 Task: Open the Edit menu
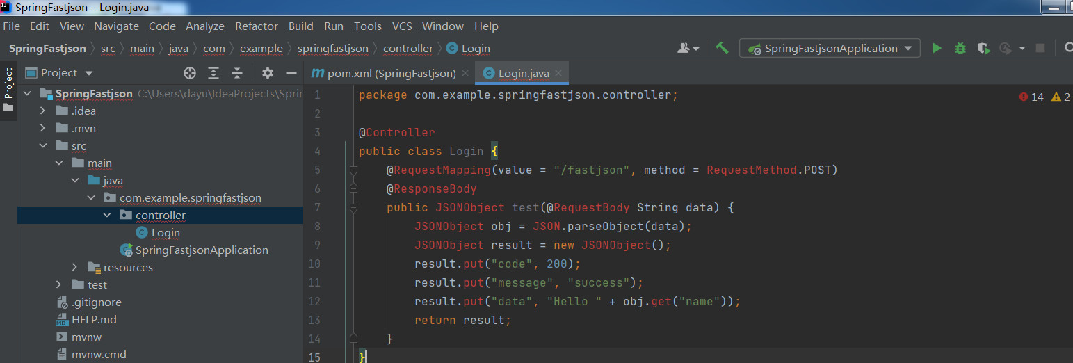[x=40, y=26]
